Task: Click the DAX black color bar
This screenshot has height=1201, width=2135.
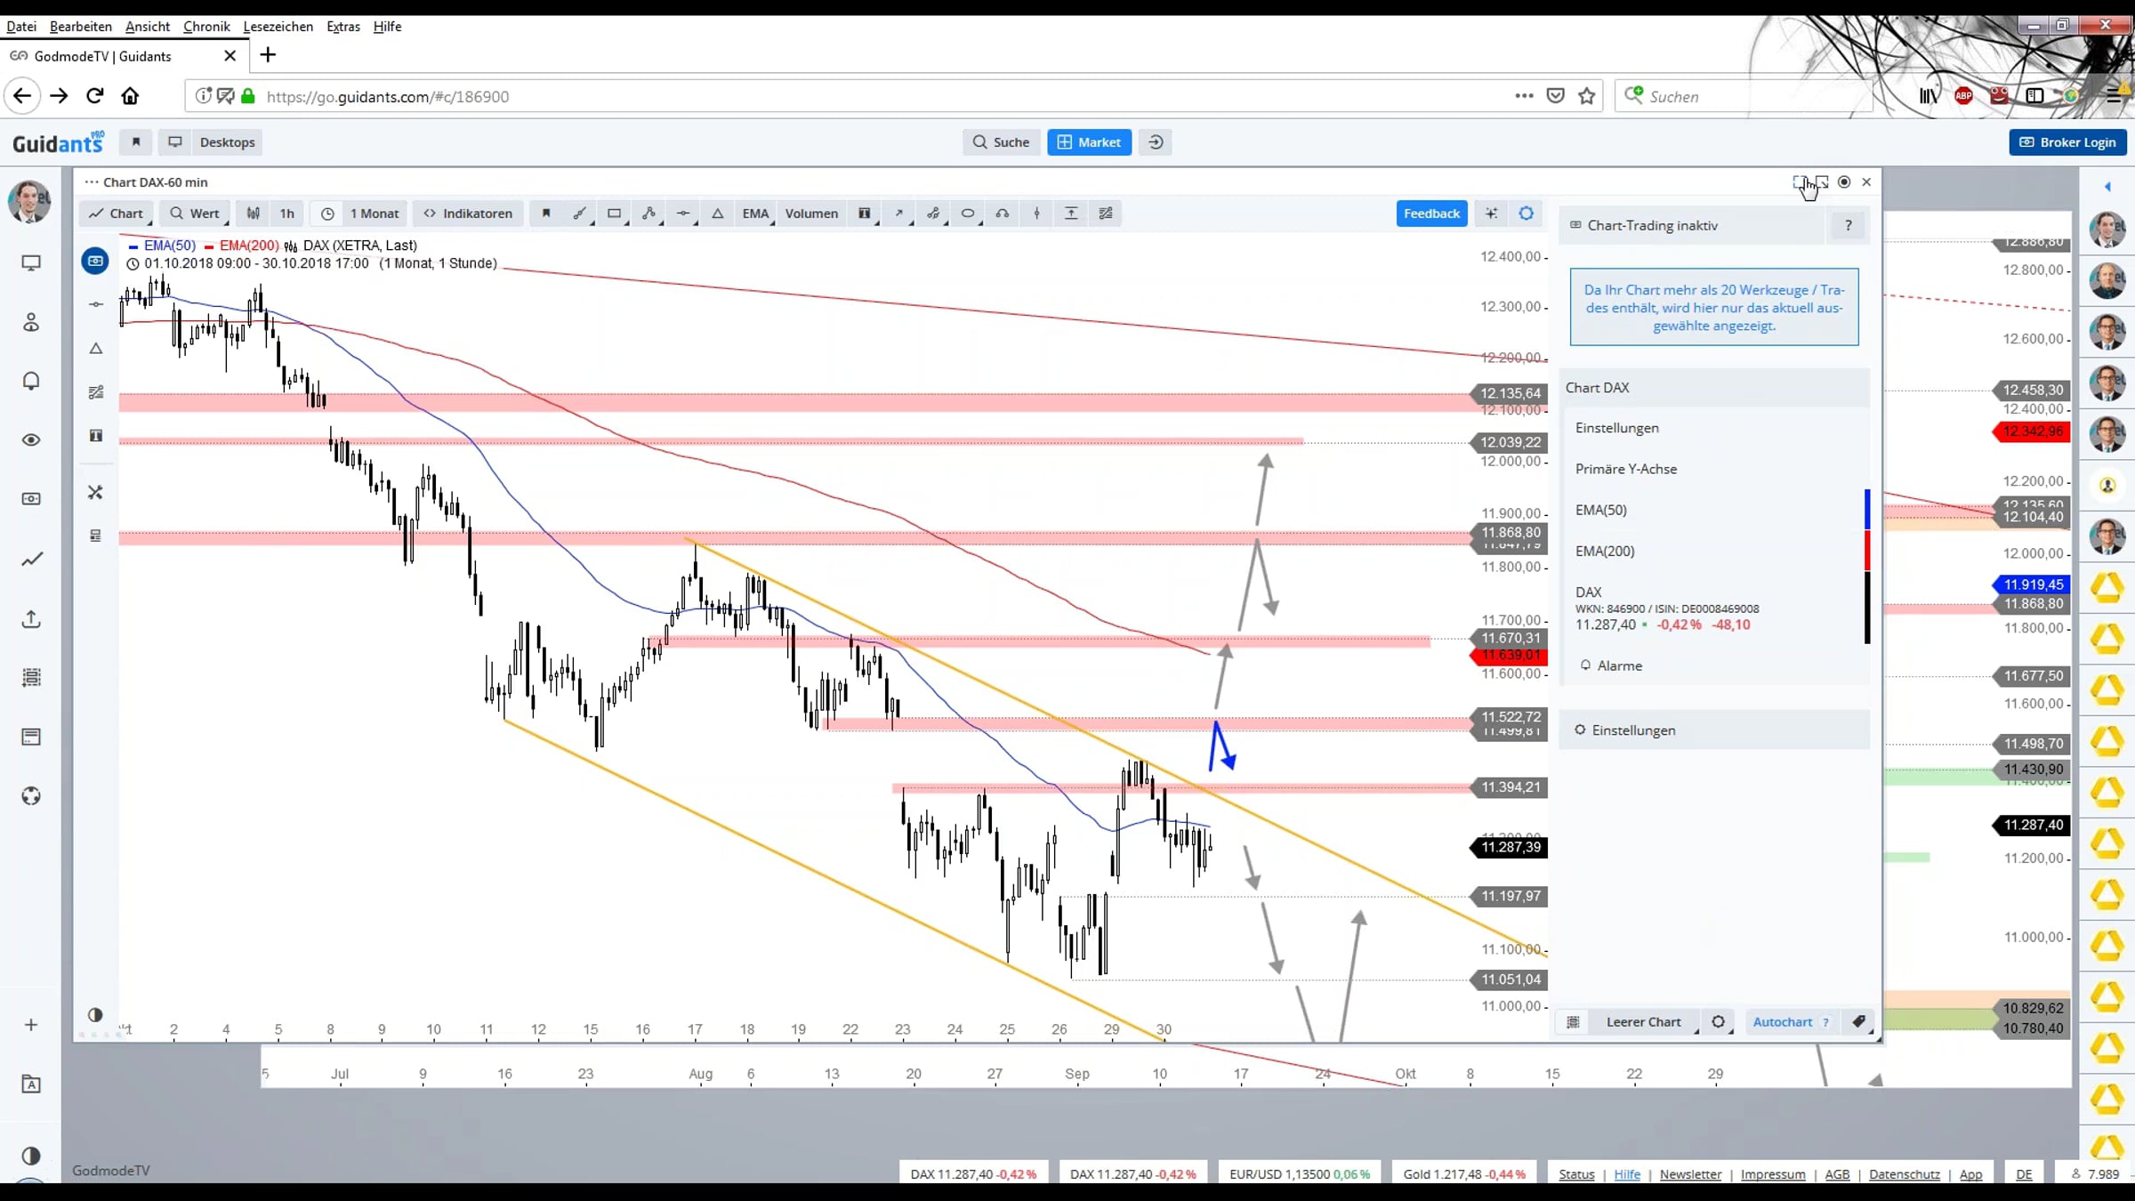Action: pos(1867,608)
